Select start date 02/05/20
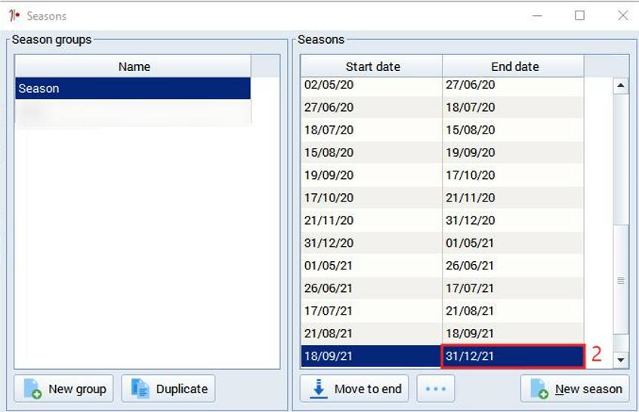 tap(372, 85)
